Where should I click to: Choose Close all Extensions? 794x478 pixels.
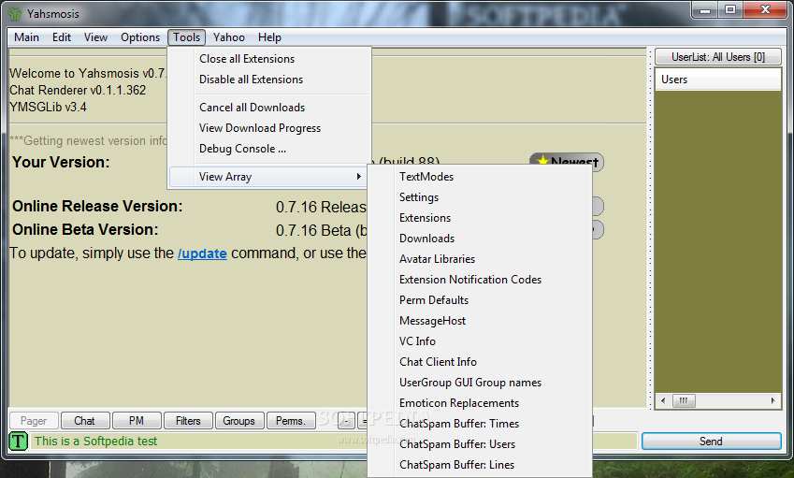click(269, 59)
